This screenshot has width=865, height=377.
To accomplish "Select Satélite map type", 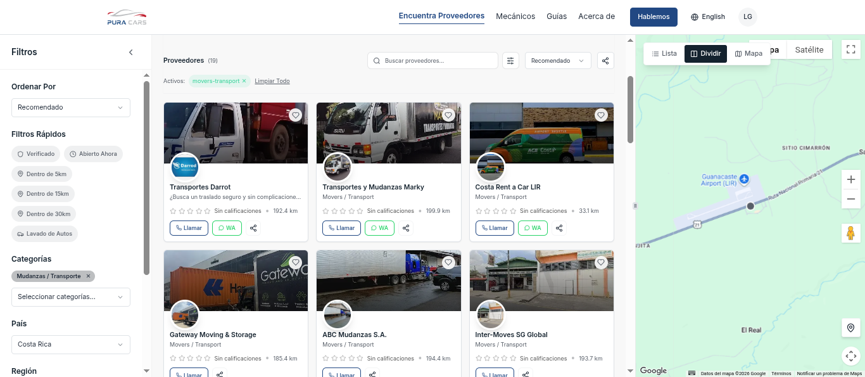I will pyautogui.click(x=809, y=50).
